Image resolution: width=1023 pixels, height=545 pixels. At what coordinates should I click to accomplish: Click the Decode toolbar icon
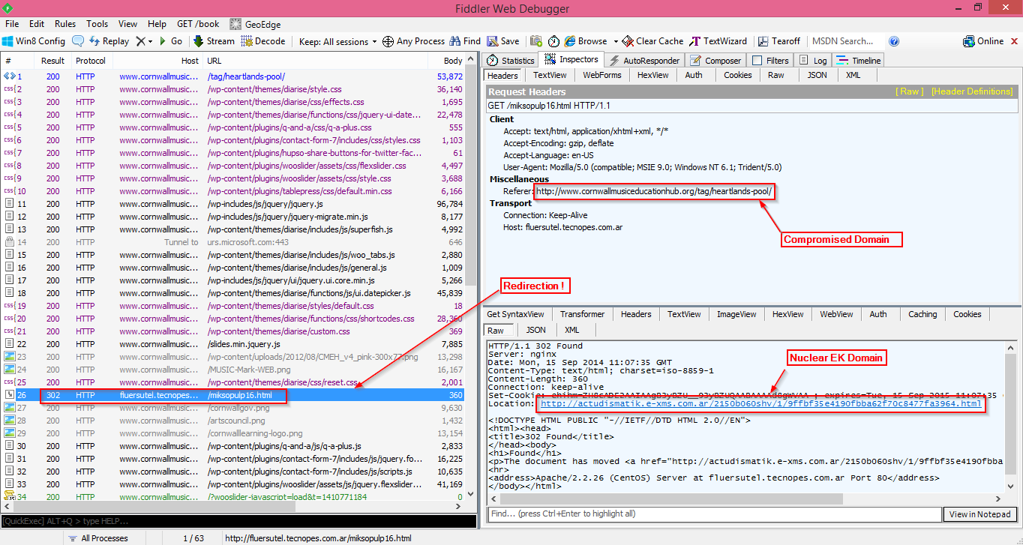(x=257, y=40)
